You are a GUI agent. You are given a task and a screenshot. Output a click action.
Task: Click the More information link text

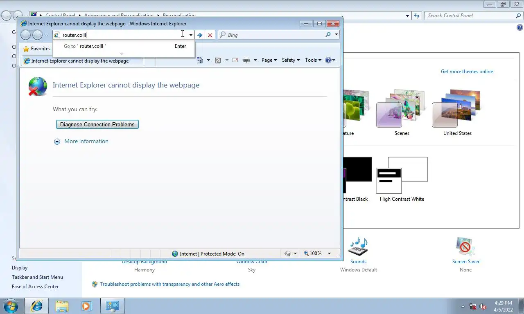(86, 141)
